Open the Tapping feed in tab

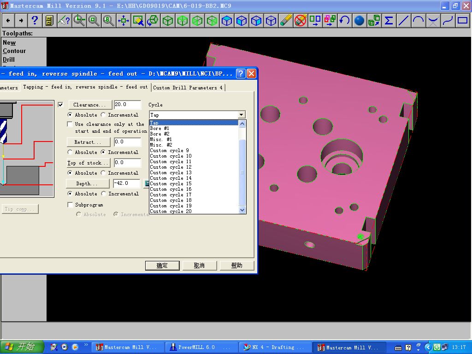tap(85, 87)
